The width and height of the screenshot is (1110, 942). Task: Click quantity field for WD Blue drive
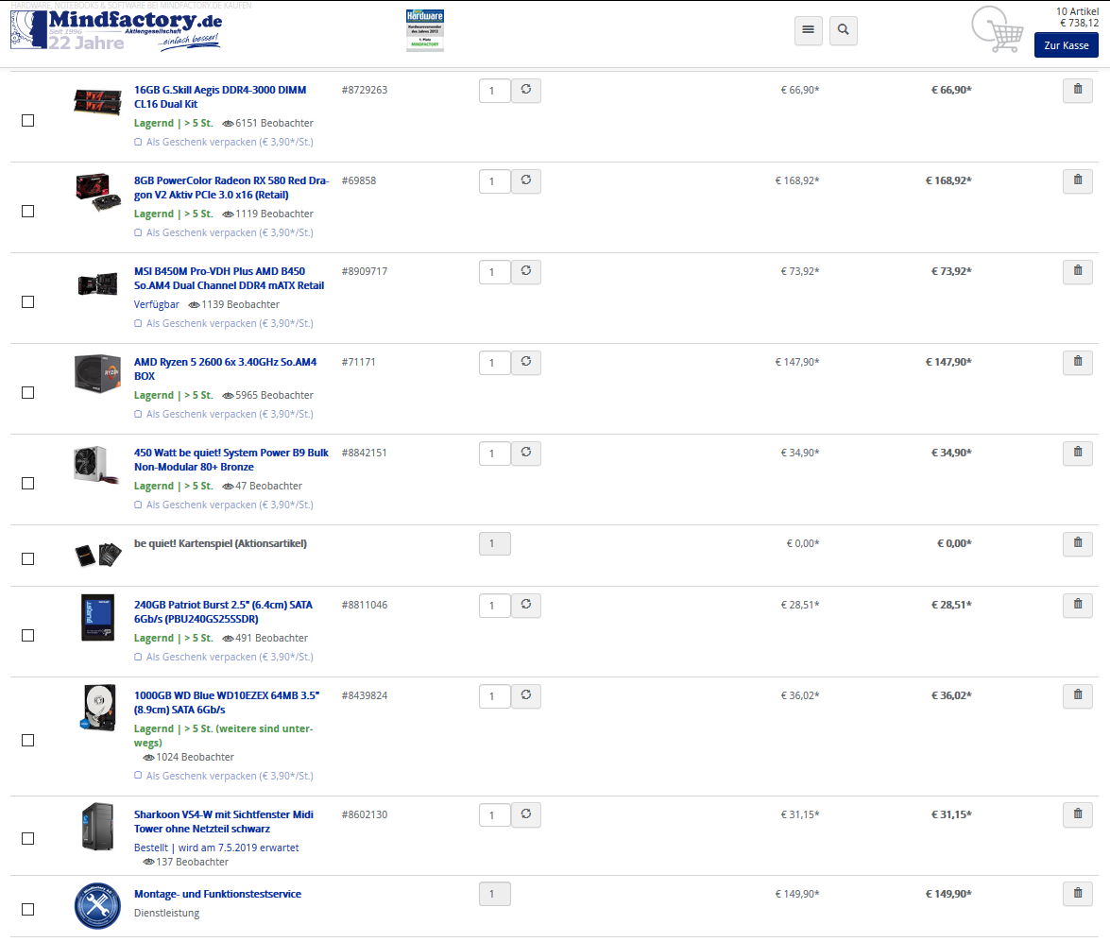point(495,696)
